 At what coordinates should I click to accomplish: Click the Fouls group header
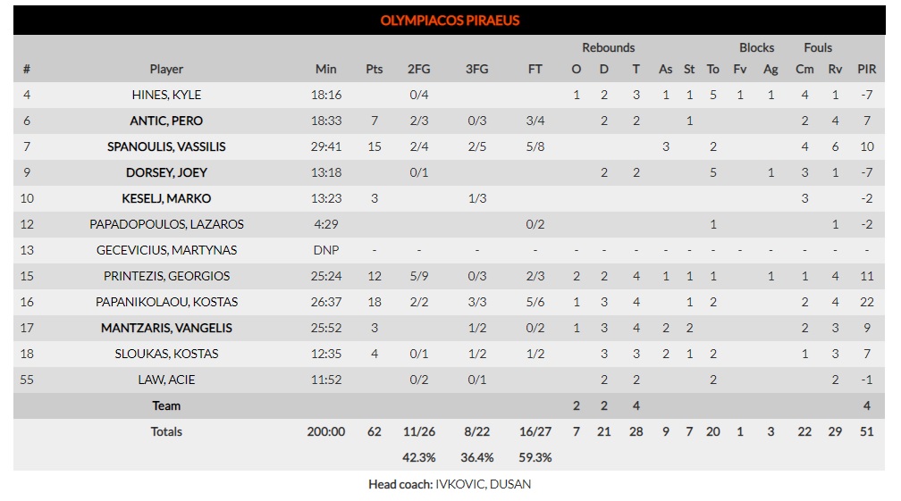pos(818,47)
